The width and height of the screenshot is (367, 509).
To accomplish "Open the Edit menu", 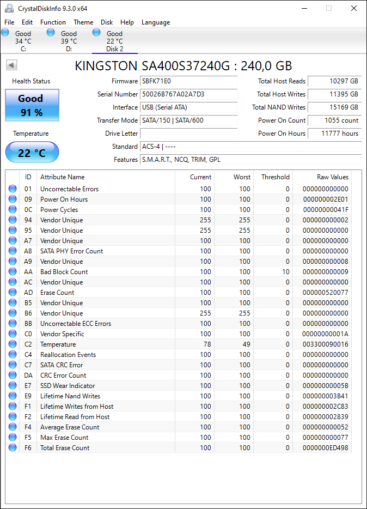I will pos(27,22).
